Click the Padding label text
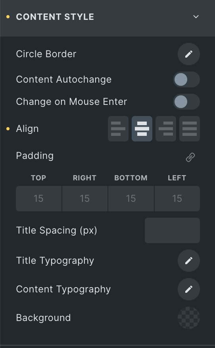The image size is (215, 348). [35, 156]
